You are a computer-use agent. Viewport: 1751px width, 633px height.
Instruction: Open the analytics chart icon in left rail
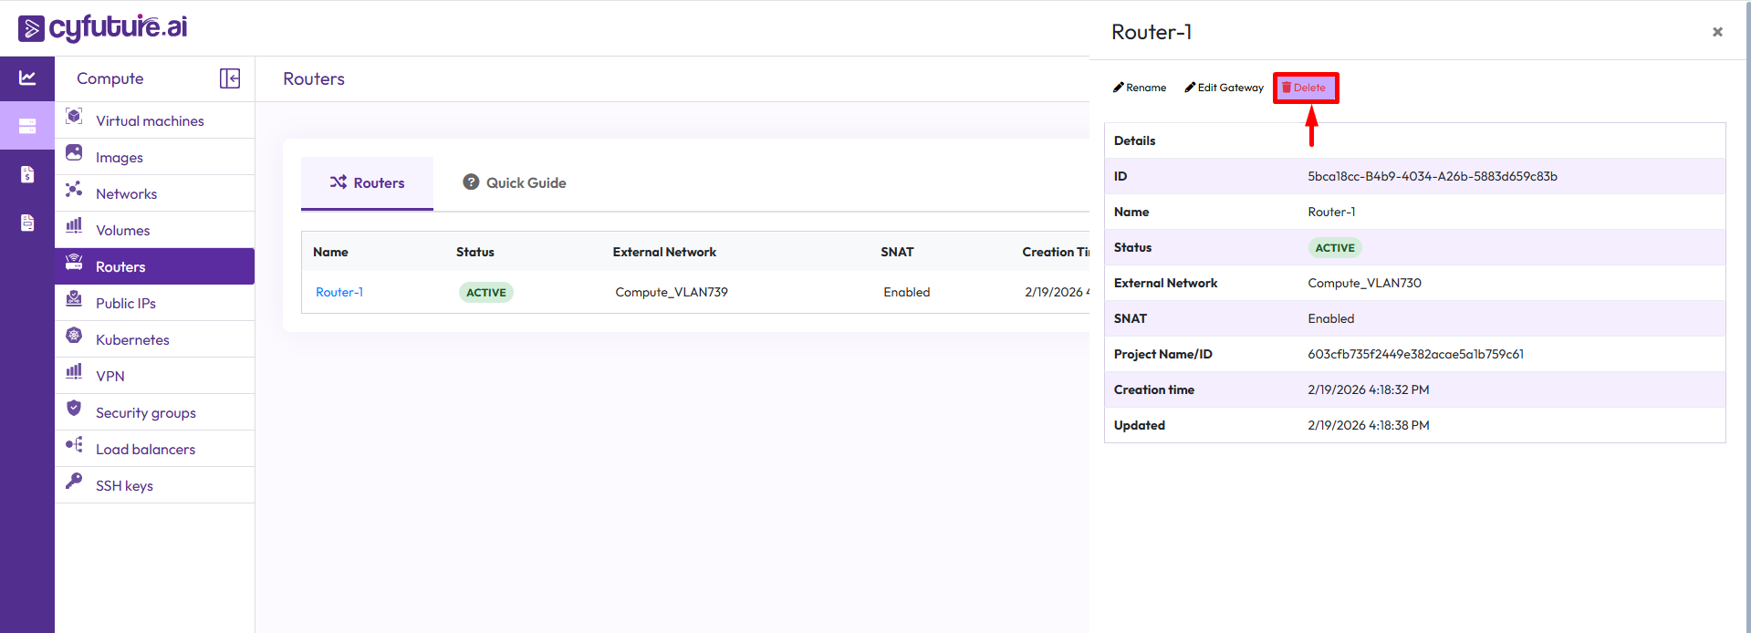click(27, 78)
